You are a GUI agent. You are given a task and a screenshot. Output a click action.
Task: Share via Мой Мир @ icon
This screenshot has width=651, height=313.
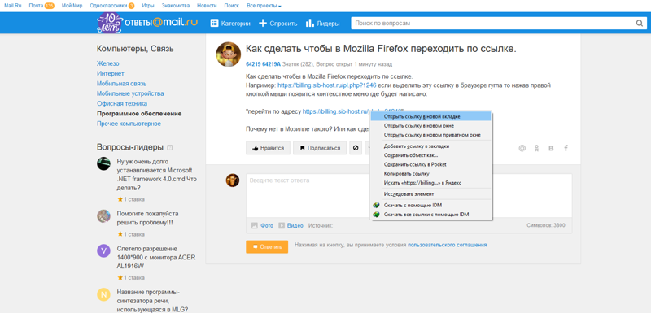[522, 148]
